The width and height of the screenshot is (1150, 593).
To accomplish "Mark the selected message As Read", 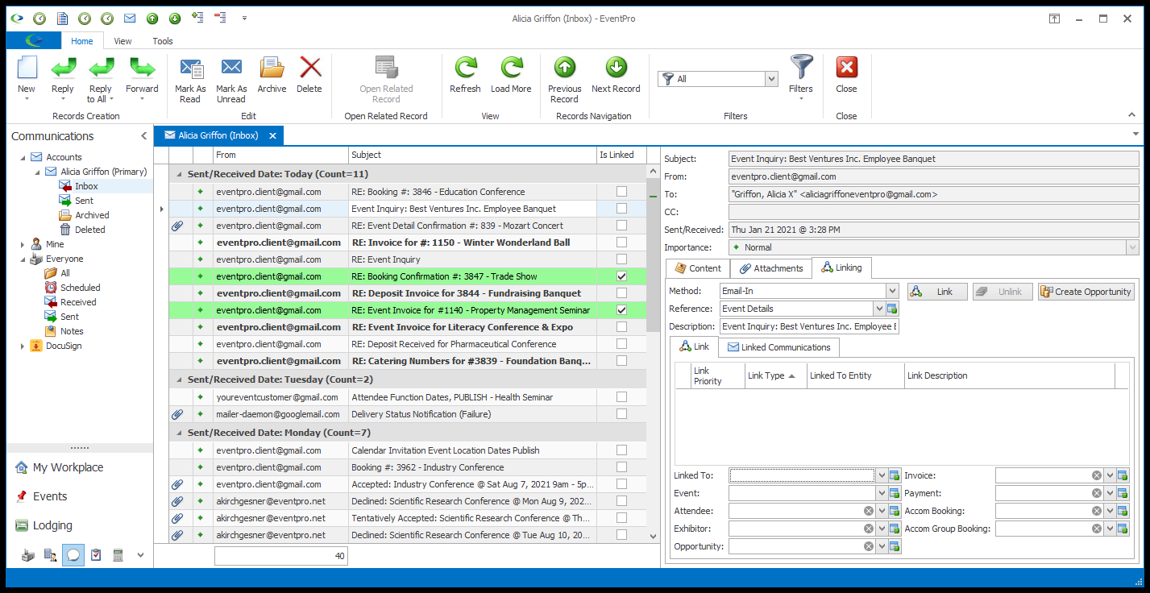I will tap(190, 77).
